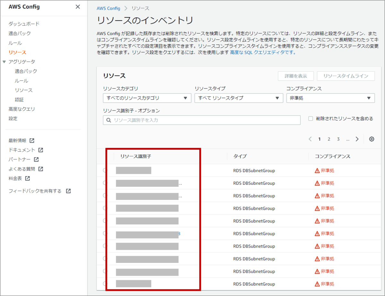Open 高度なクエリ page
Screen dimensions: 385x296
pyautogui.click(x=22, y=109)
